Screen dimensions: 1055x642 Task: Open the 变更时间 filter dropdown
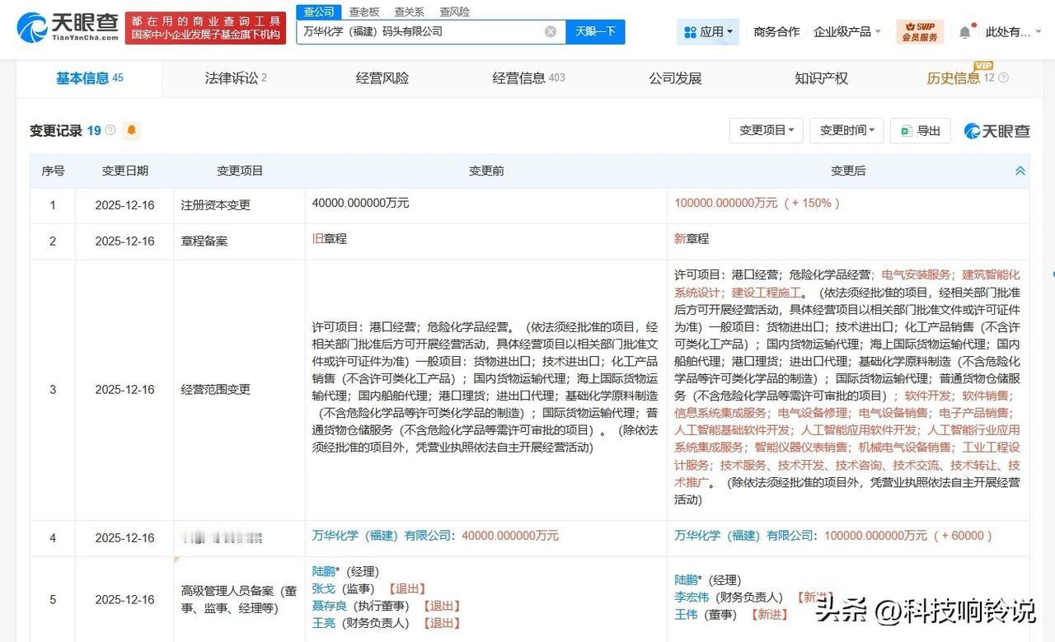point(846,130)
